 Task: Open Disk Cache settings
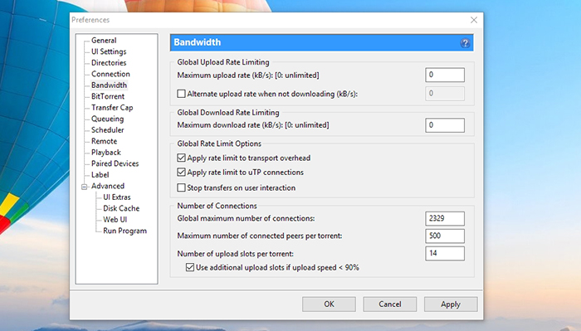coord(121,208)
